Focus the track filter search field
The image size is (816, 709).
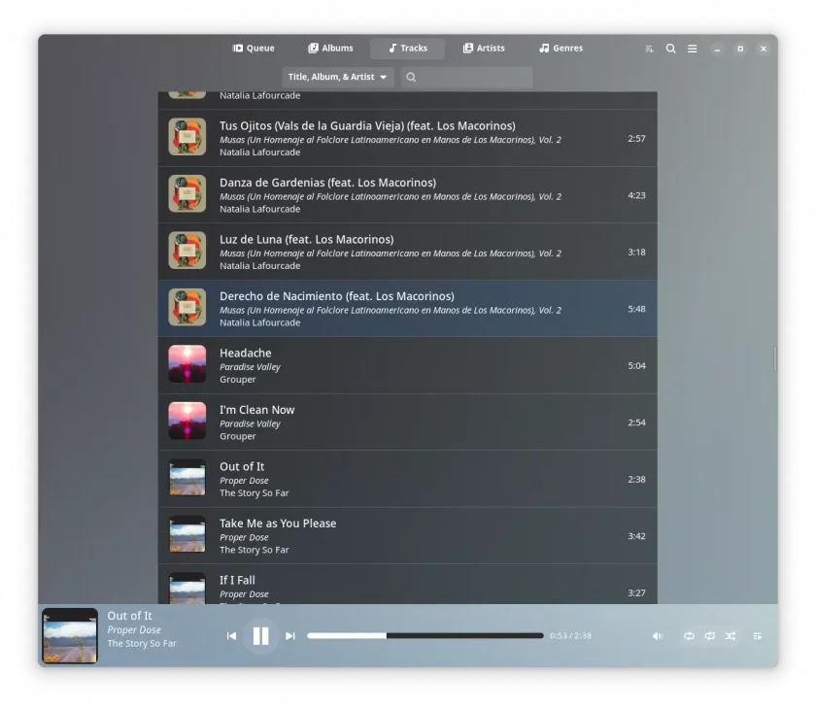click(x=467, y=77)
